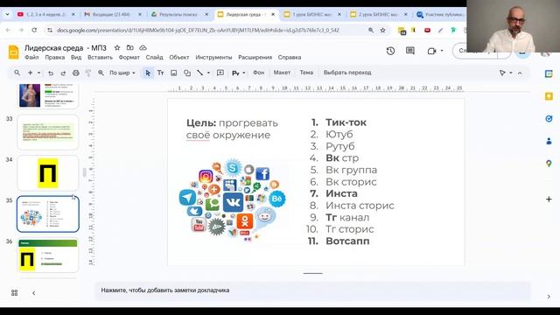Screen dimensions: 560x315
Task: Expand side panel chevron at bottom right
Action: pos(549,297)
